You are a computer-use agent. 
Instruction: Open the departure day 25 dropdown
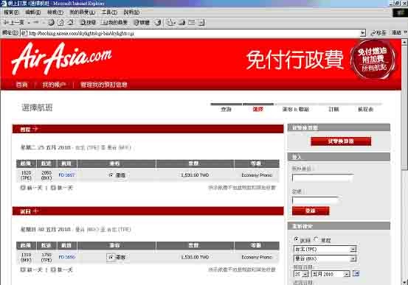301,274
